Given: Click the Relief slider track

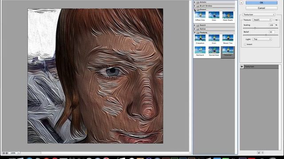Looking at the screenshot, I should pos(260,35).
